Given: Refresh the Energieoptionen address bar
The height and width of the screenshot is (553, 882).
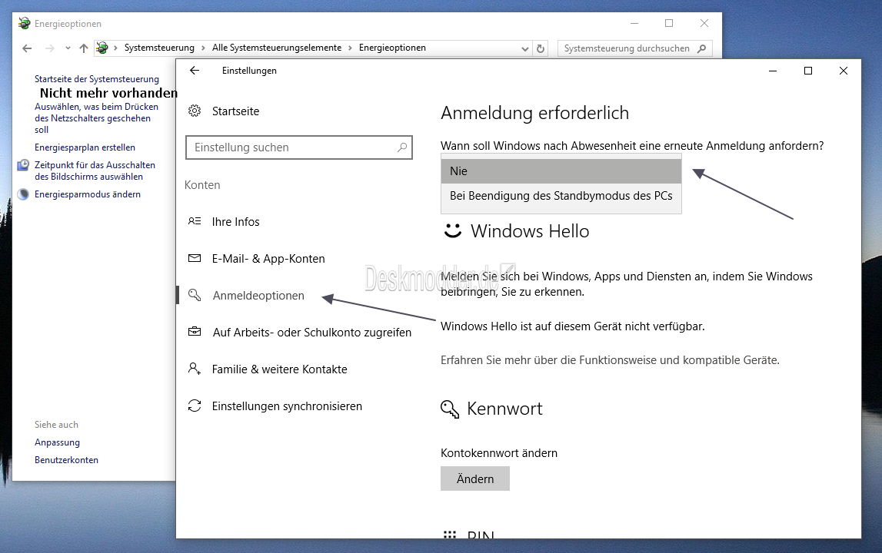Looking at the screenshot, I should pyautogui.click(x=541, y=48).
